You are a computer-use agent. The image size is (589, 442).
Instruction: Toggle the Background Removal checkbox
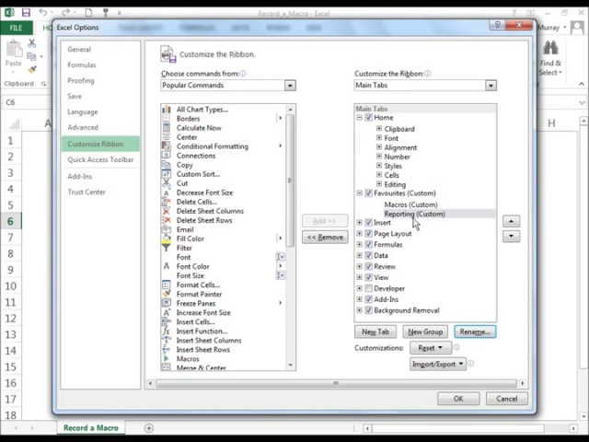pos(368,310)
